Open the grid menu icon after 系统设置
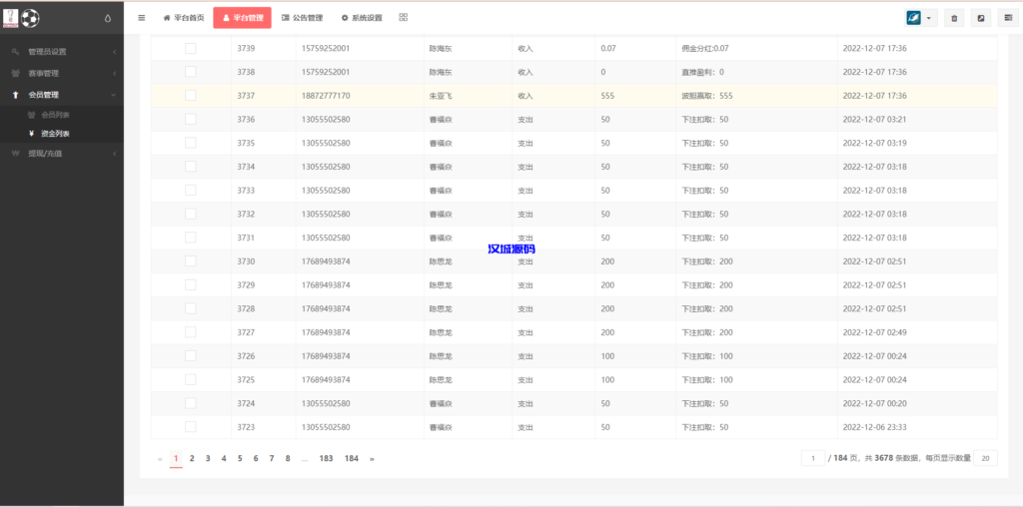This screenshot has width=1023, height=507. [404, 18]
